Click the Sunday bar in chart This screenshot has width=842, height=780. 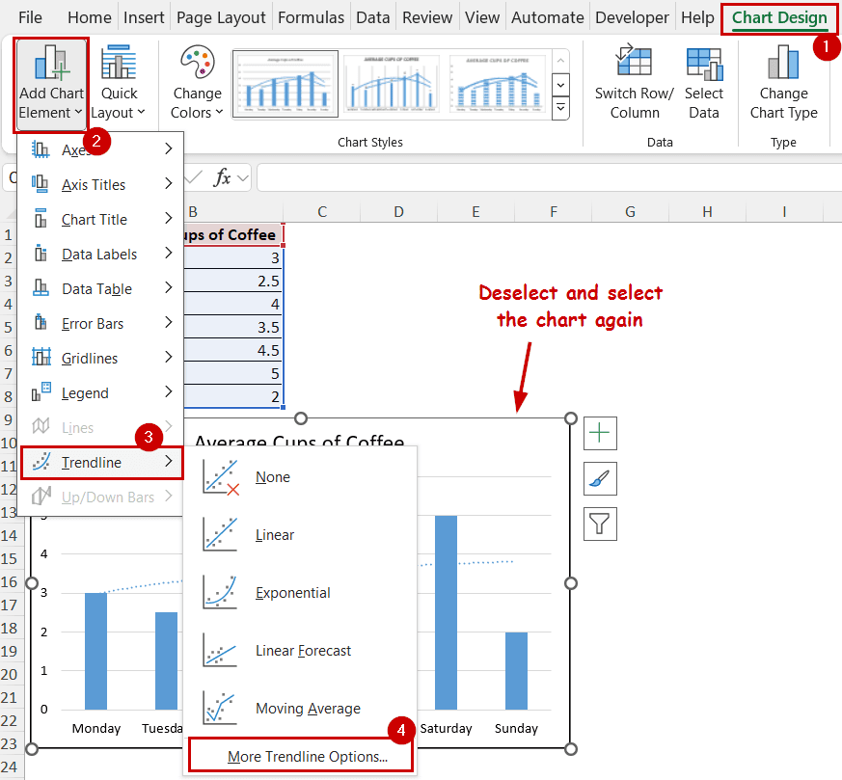(x=516, y=671)
